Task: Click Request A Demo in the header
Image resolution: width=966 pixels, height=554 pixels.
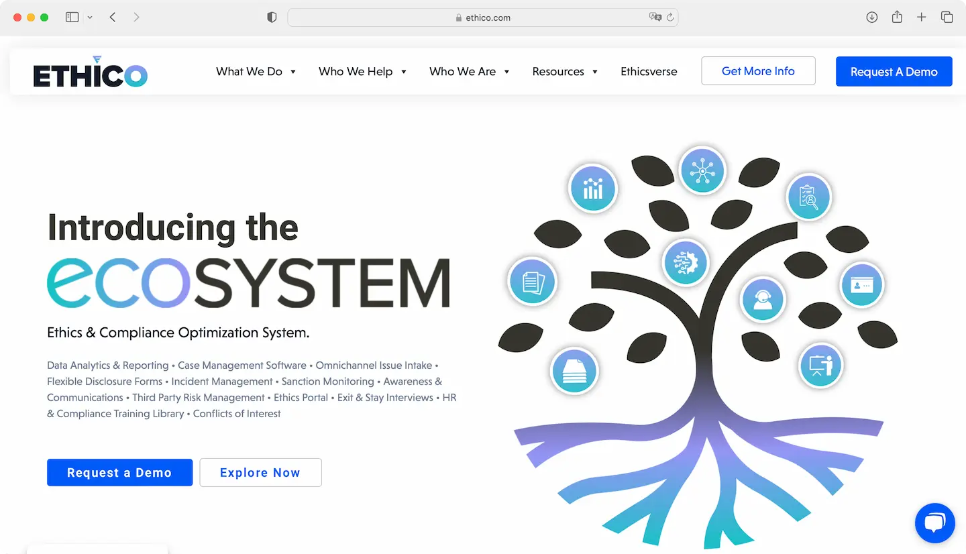Action: tap(894, 72)
